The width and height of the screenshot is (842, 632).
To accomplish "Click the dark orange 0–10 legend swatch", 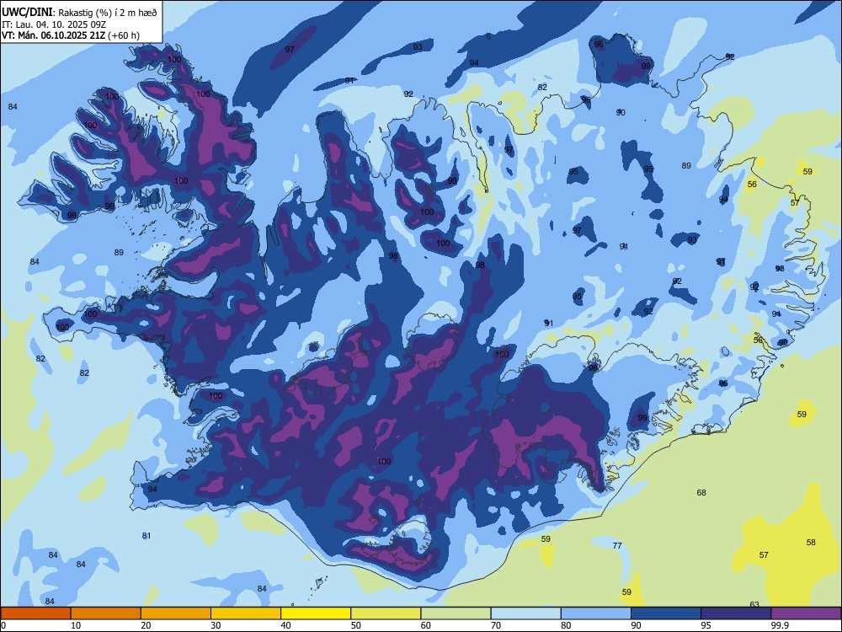I will tap(35, 613).
